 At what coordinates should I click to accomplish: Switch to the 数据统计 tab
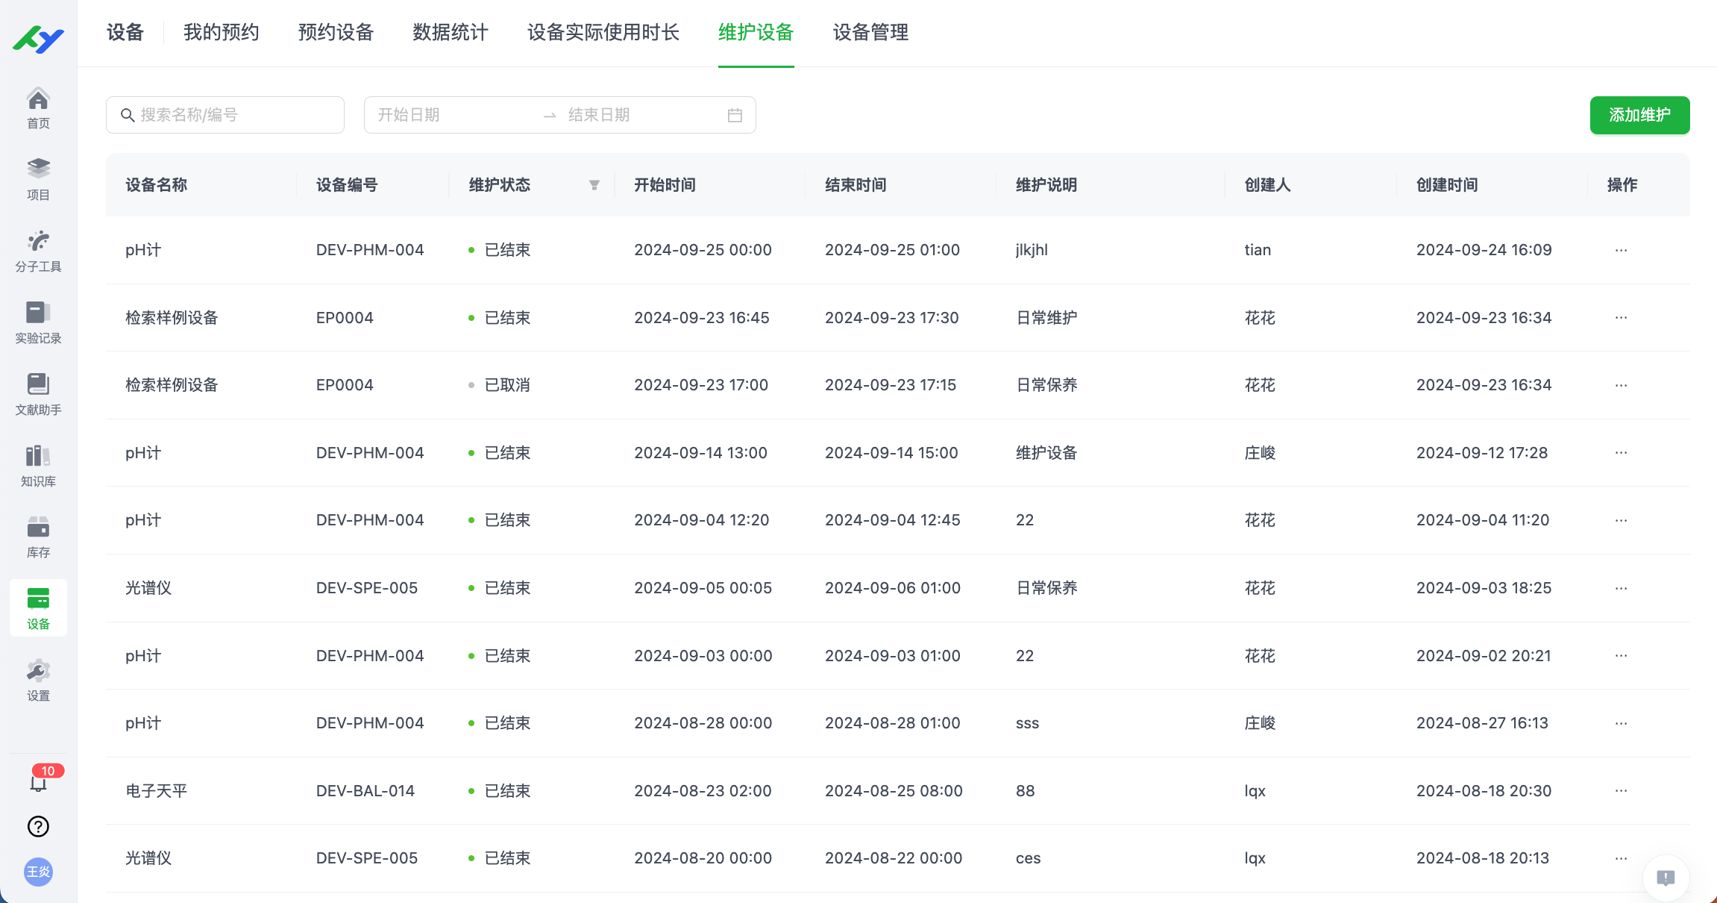click(x=449, y=33)
